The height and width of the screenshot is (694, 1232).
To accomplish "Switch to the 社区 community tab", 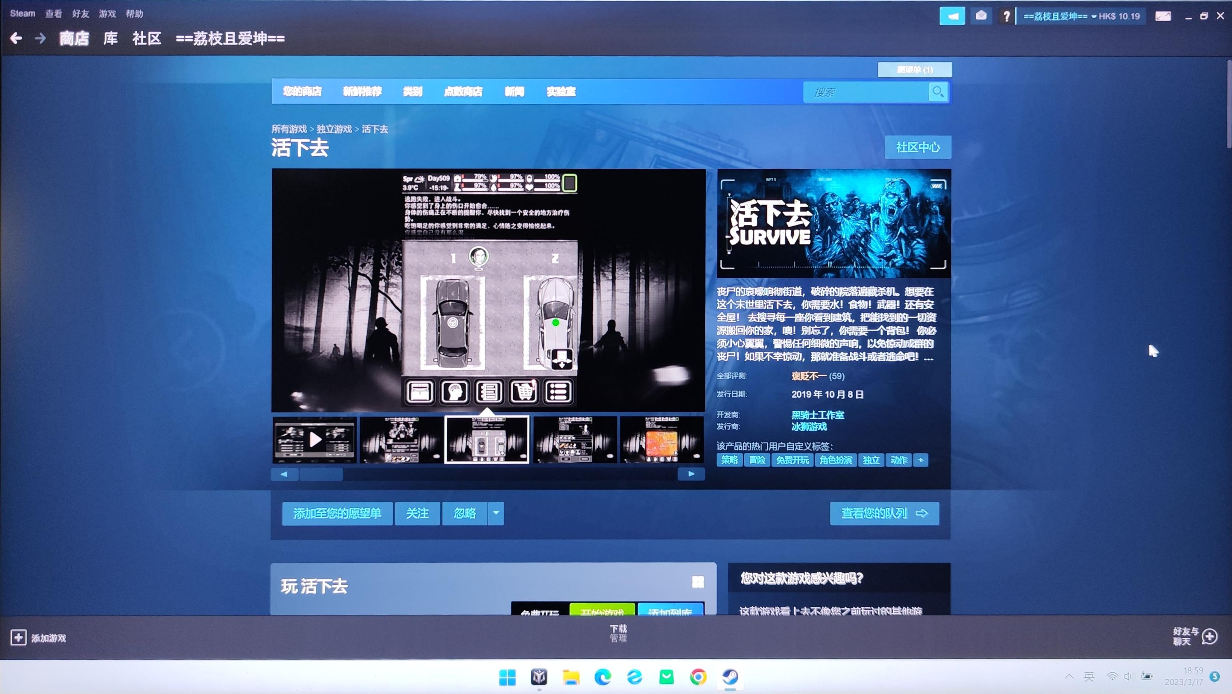I will coord(146,38).
